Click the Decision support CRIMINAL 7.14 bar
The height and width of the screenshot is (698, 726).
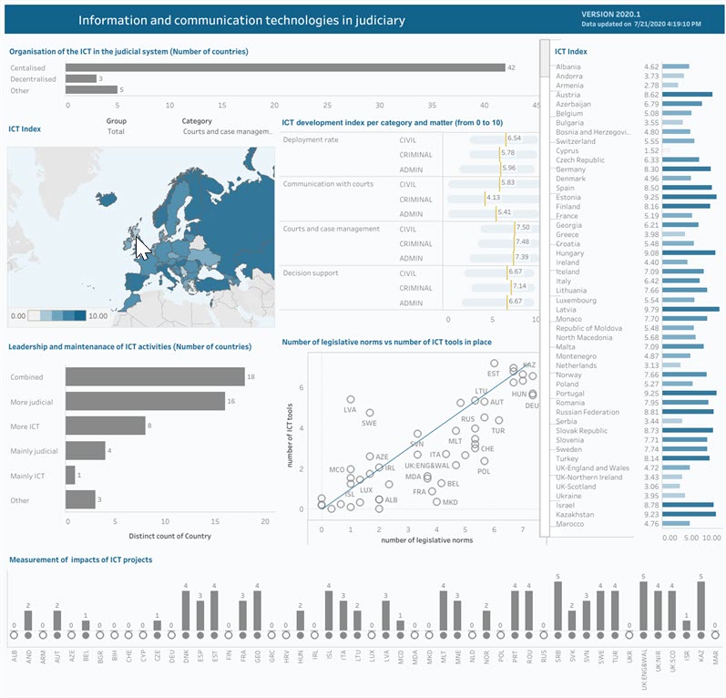tap(493, 287)
